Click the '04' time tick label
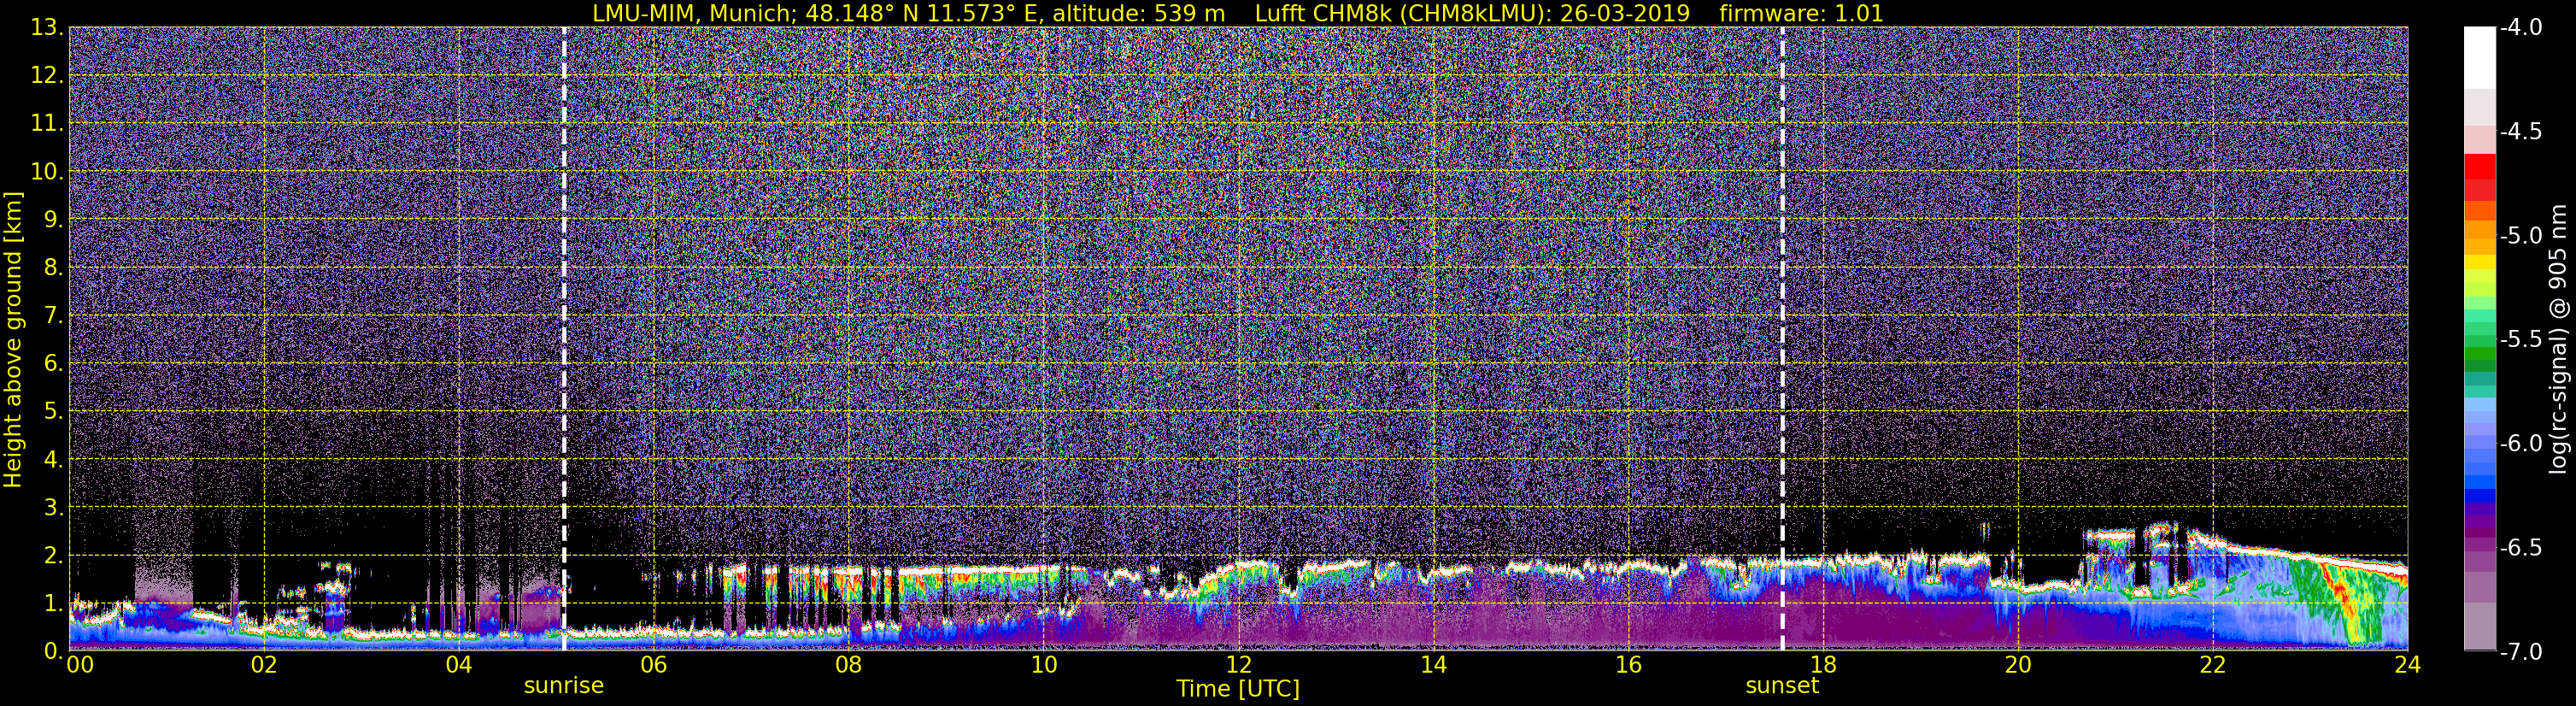Image resolution: width=2576 pixels, height=706 pixels. pos(458,666)
